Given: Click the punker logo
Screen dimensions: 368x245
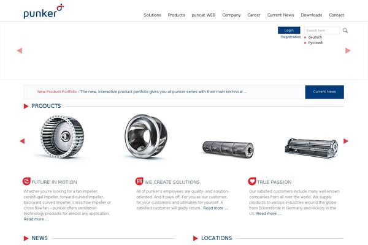Looking at the screenshot, I should pyautogui.click(x=44, y=11).
